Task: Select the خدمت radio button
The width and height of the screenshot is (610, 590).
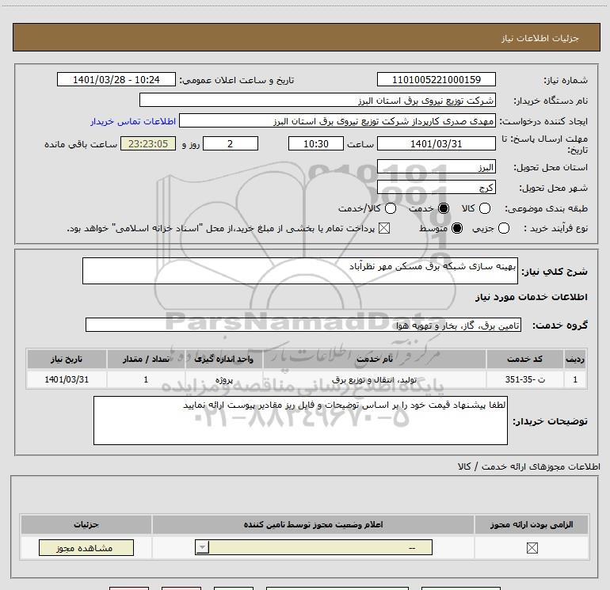Action: click(x=444, y=208)
